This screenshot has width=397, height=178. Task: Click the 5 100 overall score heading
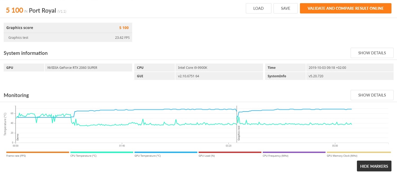point(15,10)
